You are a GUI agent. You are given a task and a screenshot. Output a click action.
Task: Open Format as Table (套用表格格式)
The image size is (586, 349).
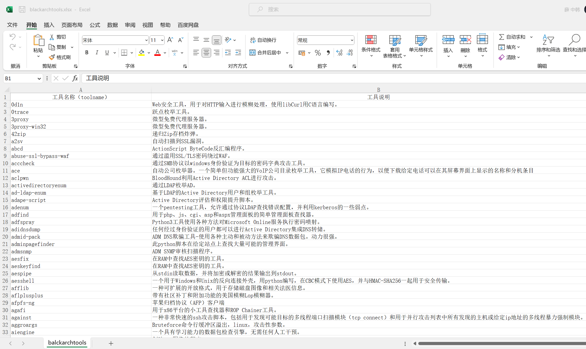coord(395,46)
